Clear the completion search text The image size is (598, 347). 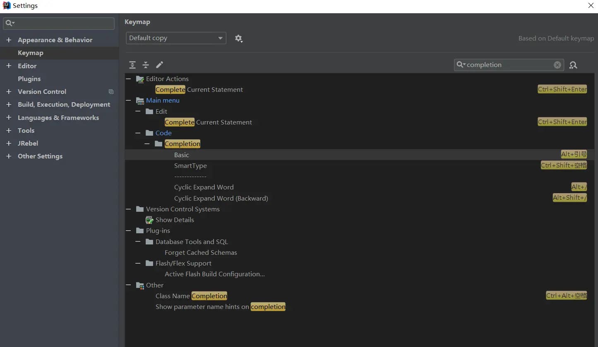(x=557, y=65)
